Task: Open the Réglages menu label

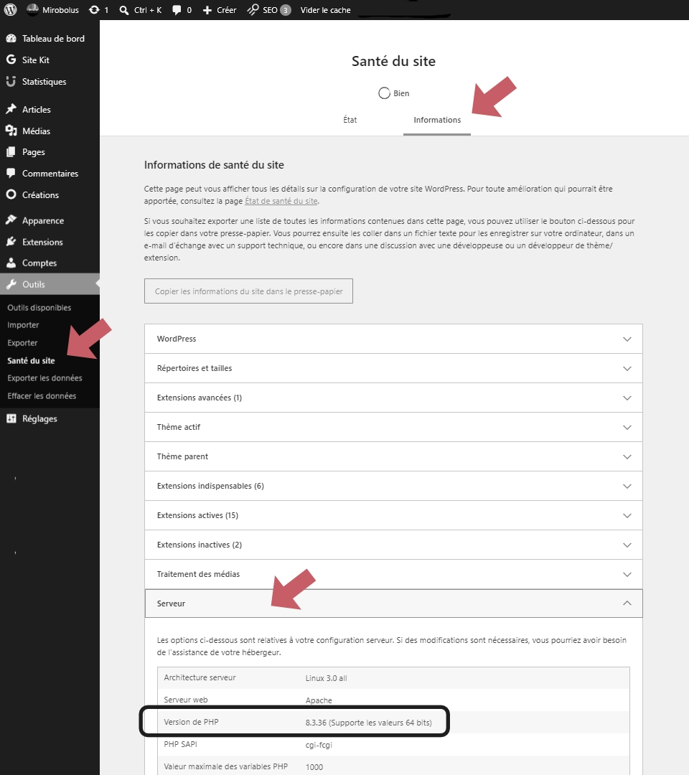Action: (39, 418)
